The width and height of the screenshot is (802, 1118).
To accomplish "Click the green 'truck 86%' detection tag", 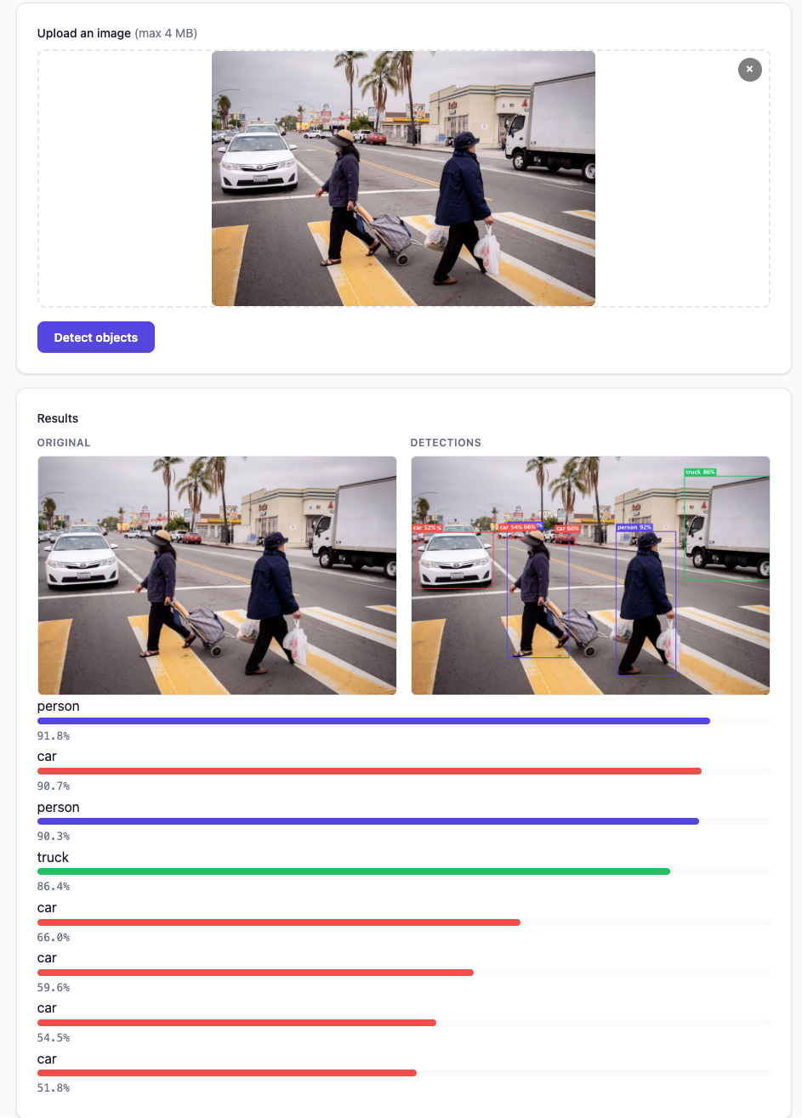I will 700,472.
